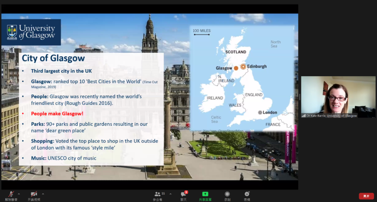Click the red 'People make Glasgow!' text
377x202 pixels.
(x=57, y=114)
